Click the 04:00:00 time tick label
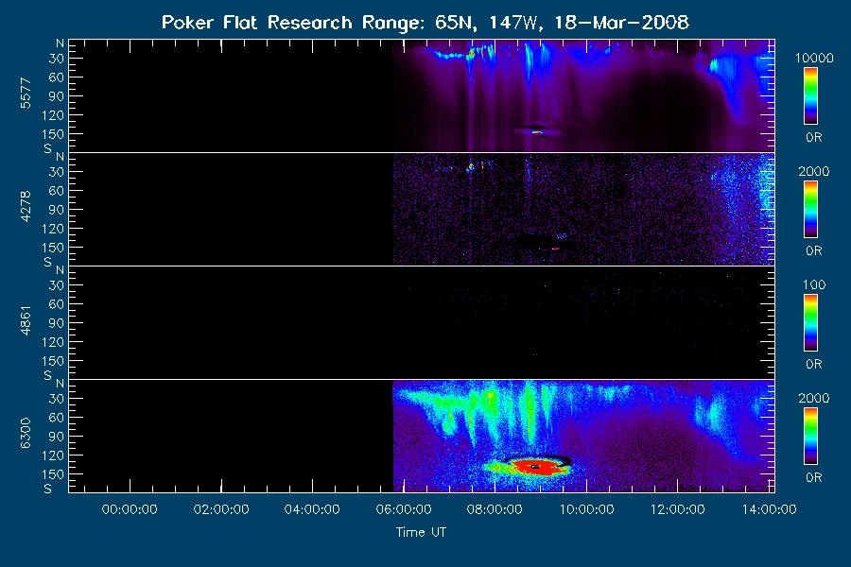Screen dimensions: 851x567 [312, 509]
